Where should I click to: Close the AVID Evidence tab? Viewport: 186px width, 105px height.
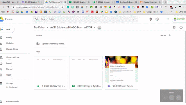point(65,2)
